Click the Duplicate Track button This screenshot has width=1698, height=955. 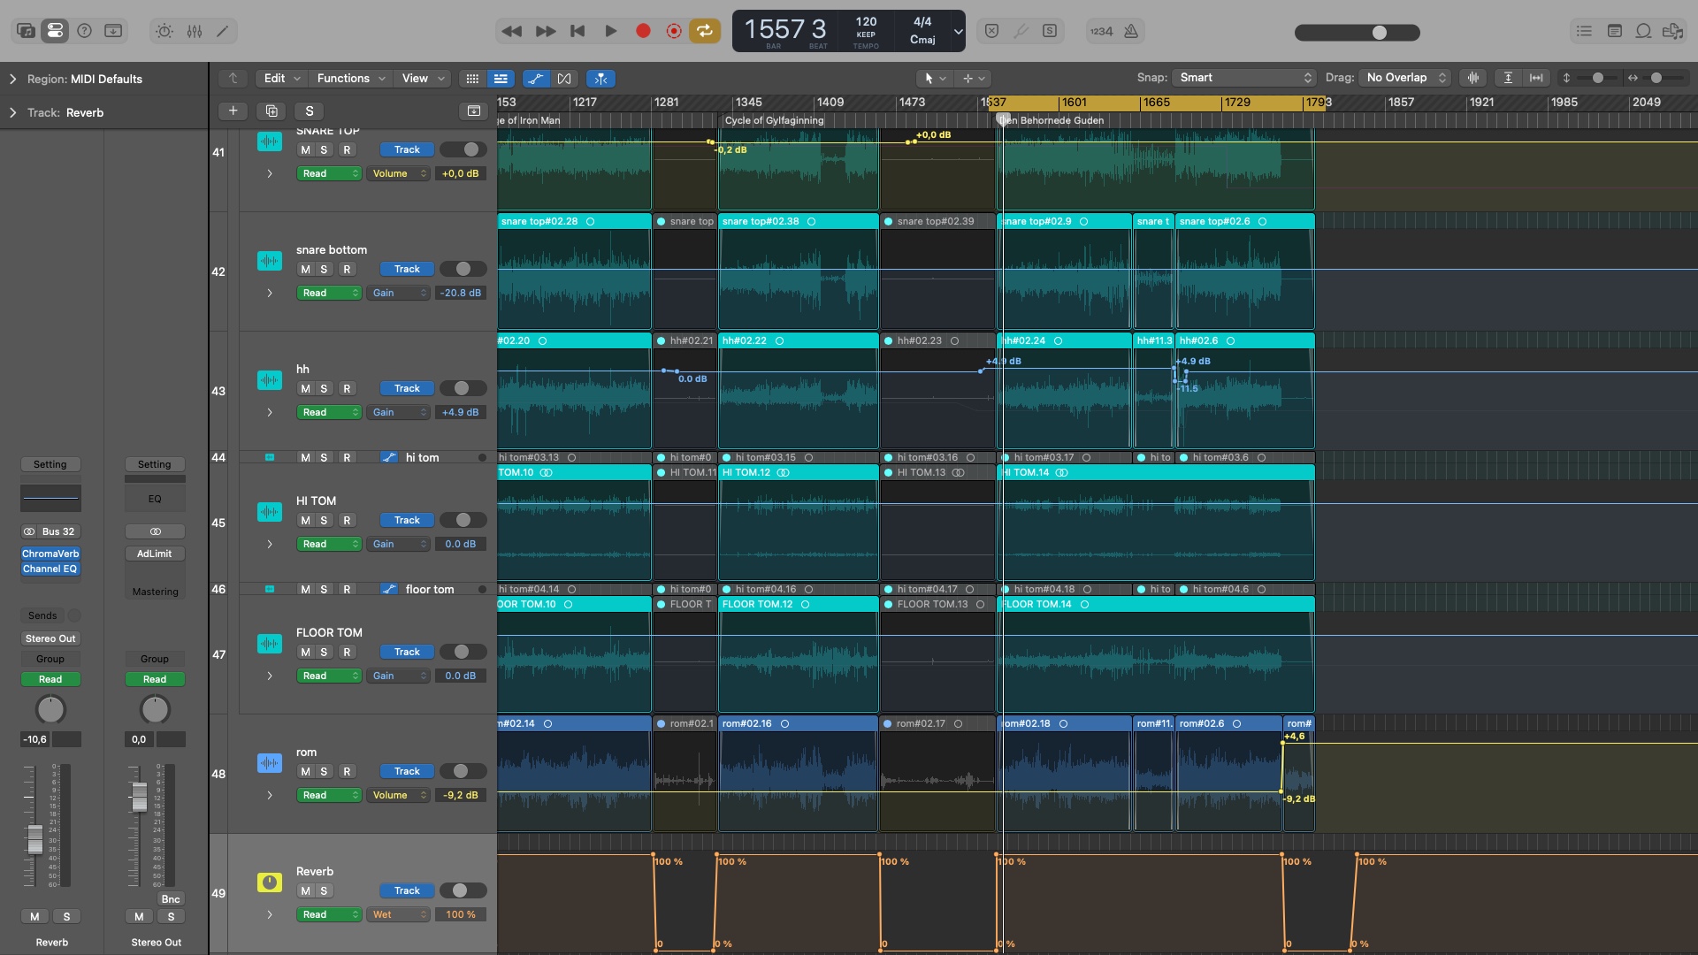[x=272, y=111]
